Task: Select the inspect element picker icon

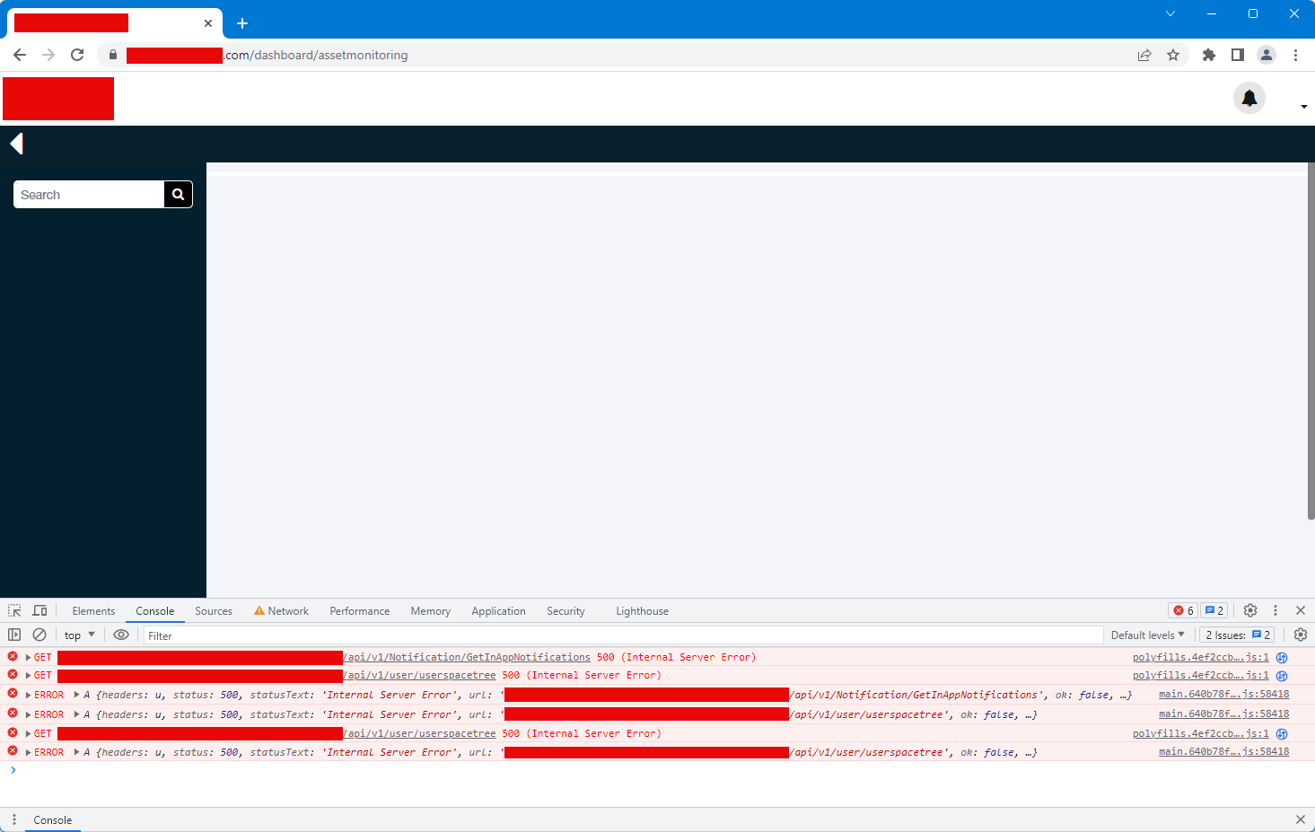Action: [x=14, y=610]
